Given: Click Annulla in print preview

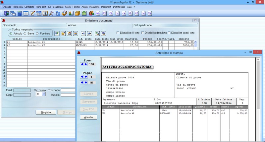Looking at the screenshot, I should tap(88, 117).
